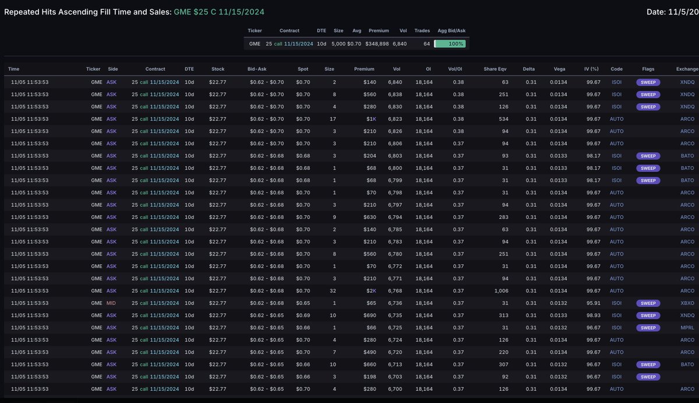Viewport: 699px width, 403px height.
Task: Click the SWEEP flag in the 6,713 volume row
Action: click(x=648, y=365)
